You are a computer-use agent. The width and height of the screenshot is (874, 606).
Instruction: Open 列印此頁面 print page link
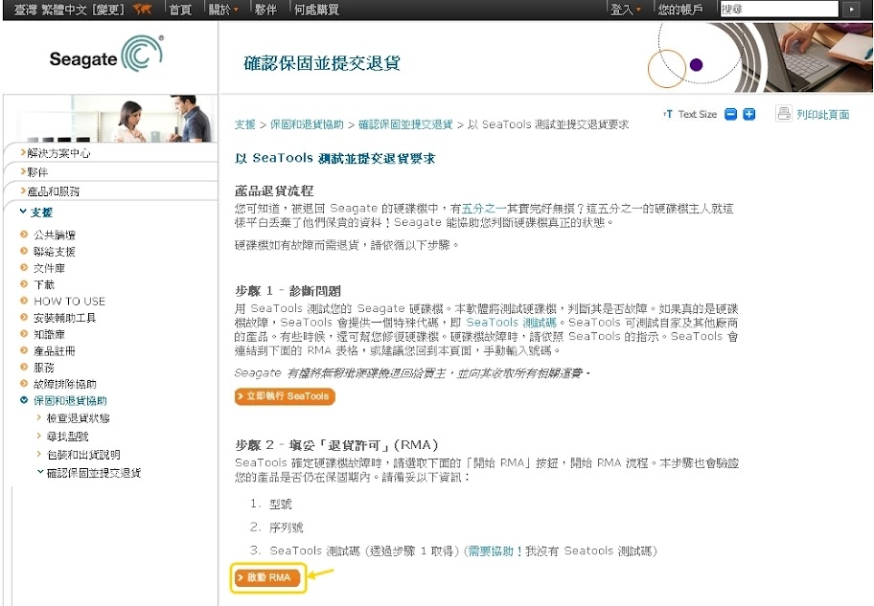click(822, 114)
